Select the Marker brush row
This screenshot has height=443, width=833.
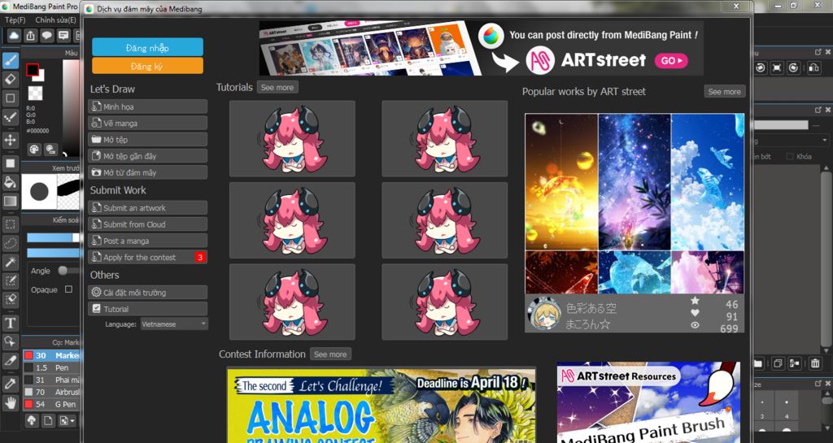tap(51, 355)
